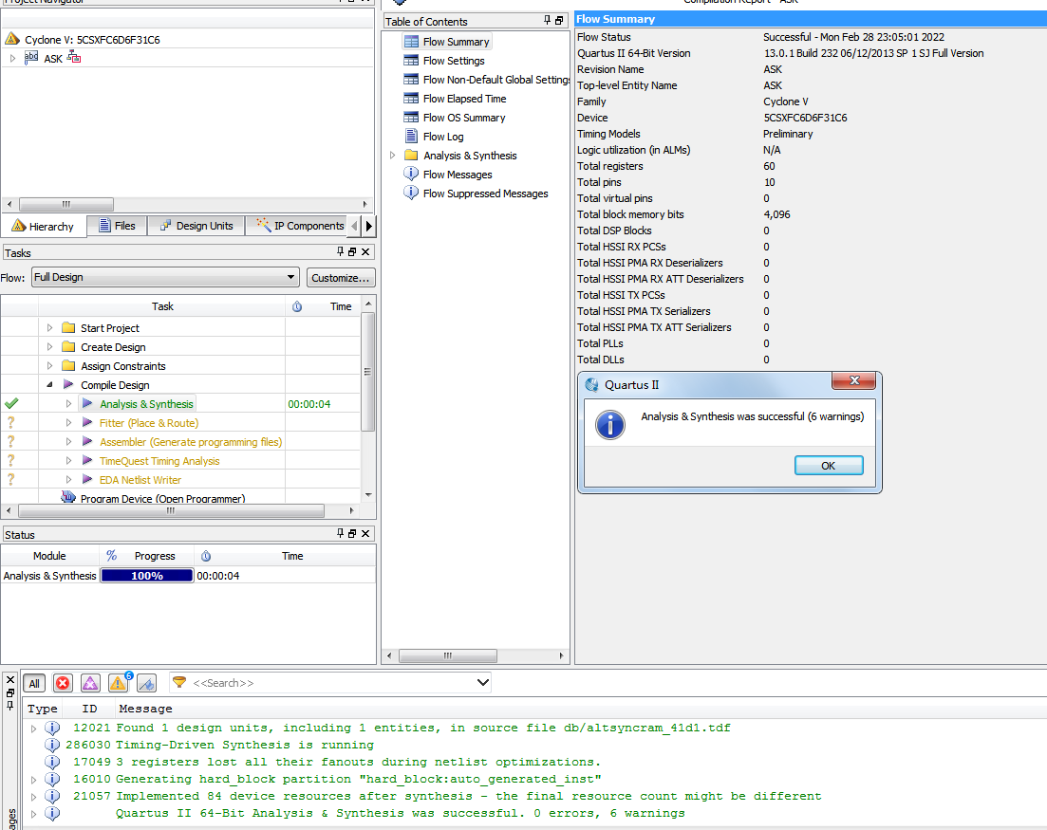Click the Analysis & Synthesis 100% progress bar

pos(147,576)
